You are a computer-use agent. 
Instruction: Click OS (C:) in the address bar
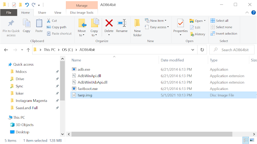tap(67, 50)
